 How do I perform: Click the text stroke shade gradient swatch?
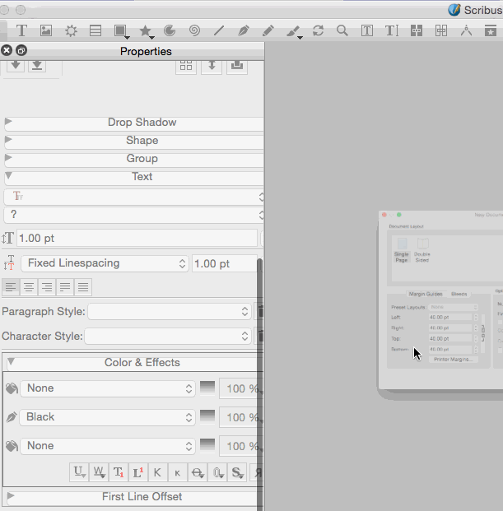click(x=207, y=417)
